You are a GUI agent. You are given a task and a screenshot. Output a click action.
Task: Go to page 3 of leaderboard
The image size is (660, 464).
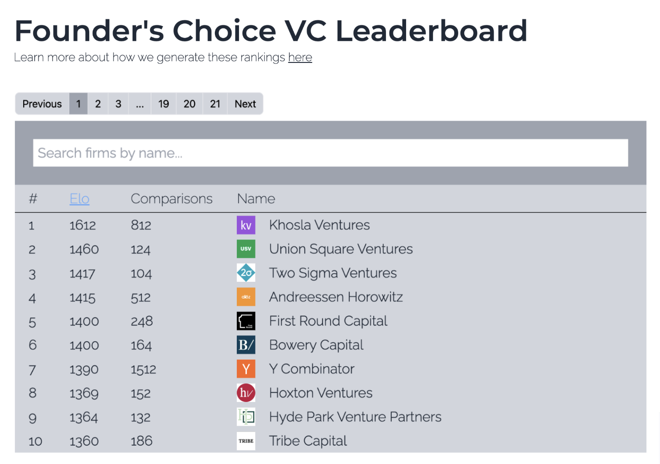click(118, 104)
